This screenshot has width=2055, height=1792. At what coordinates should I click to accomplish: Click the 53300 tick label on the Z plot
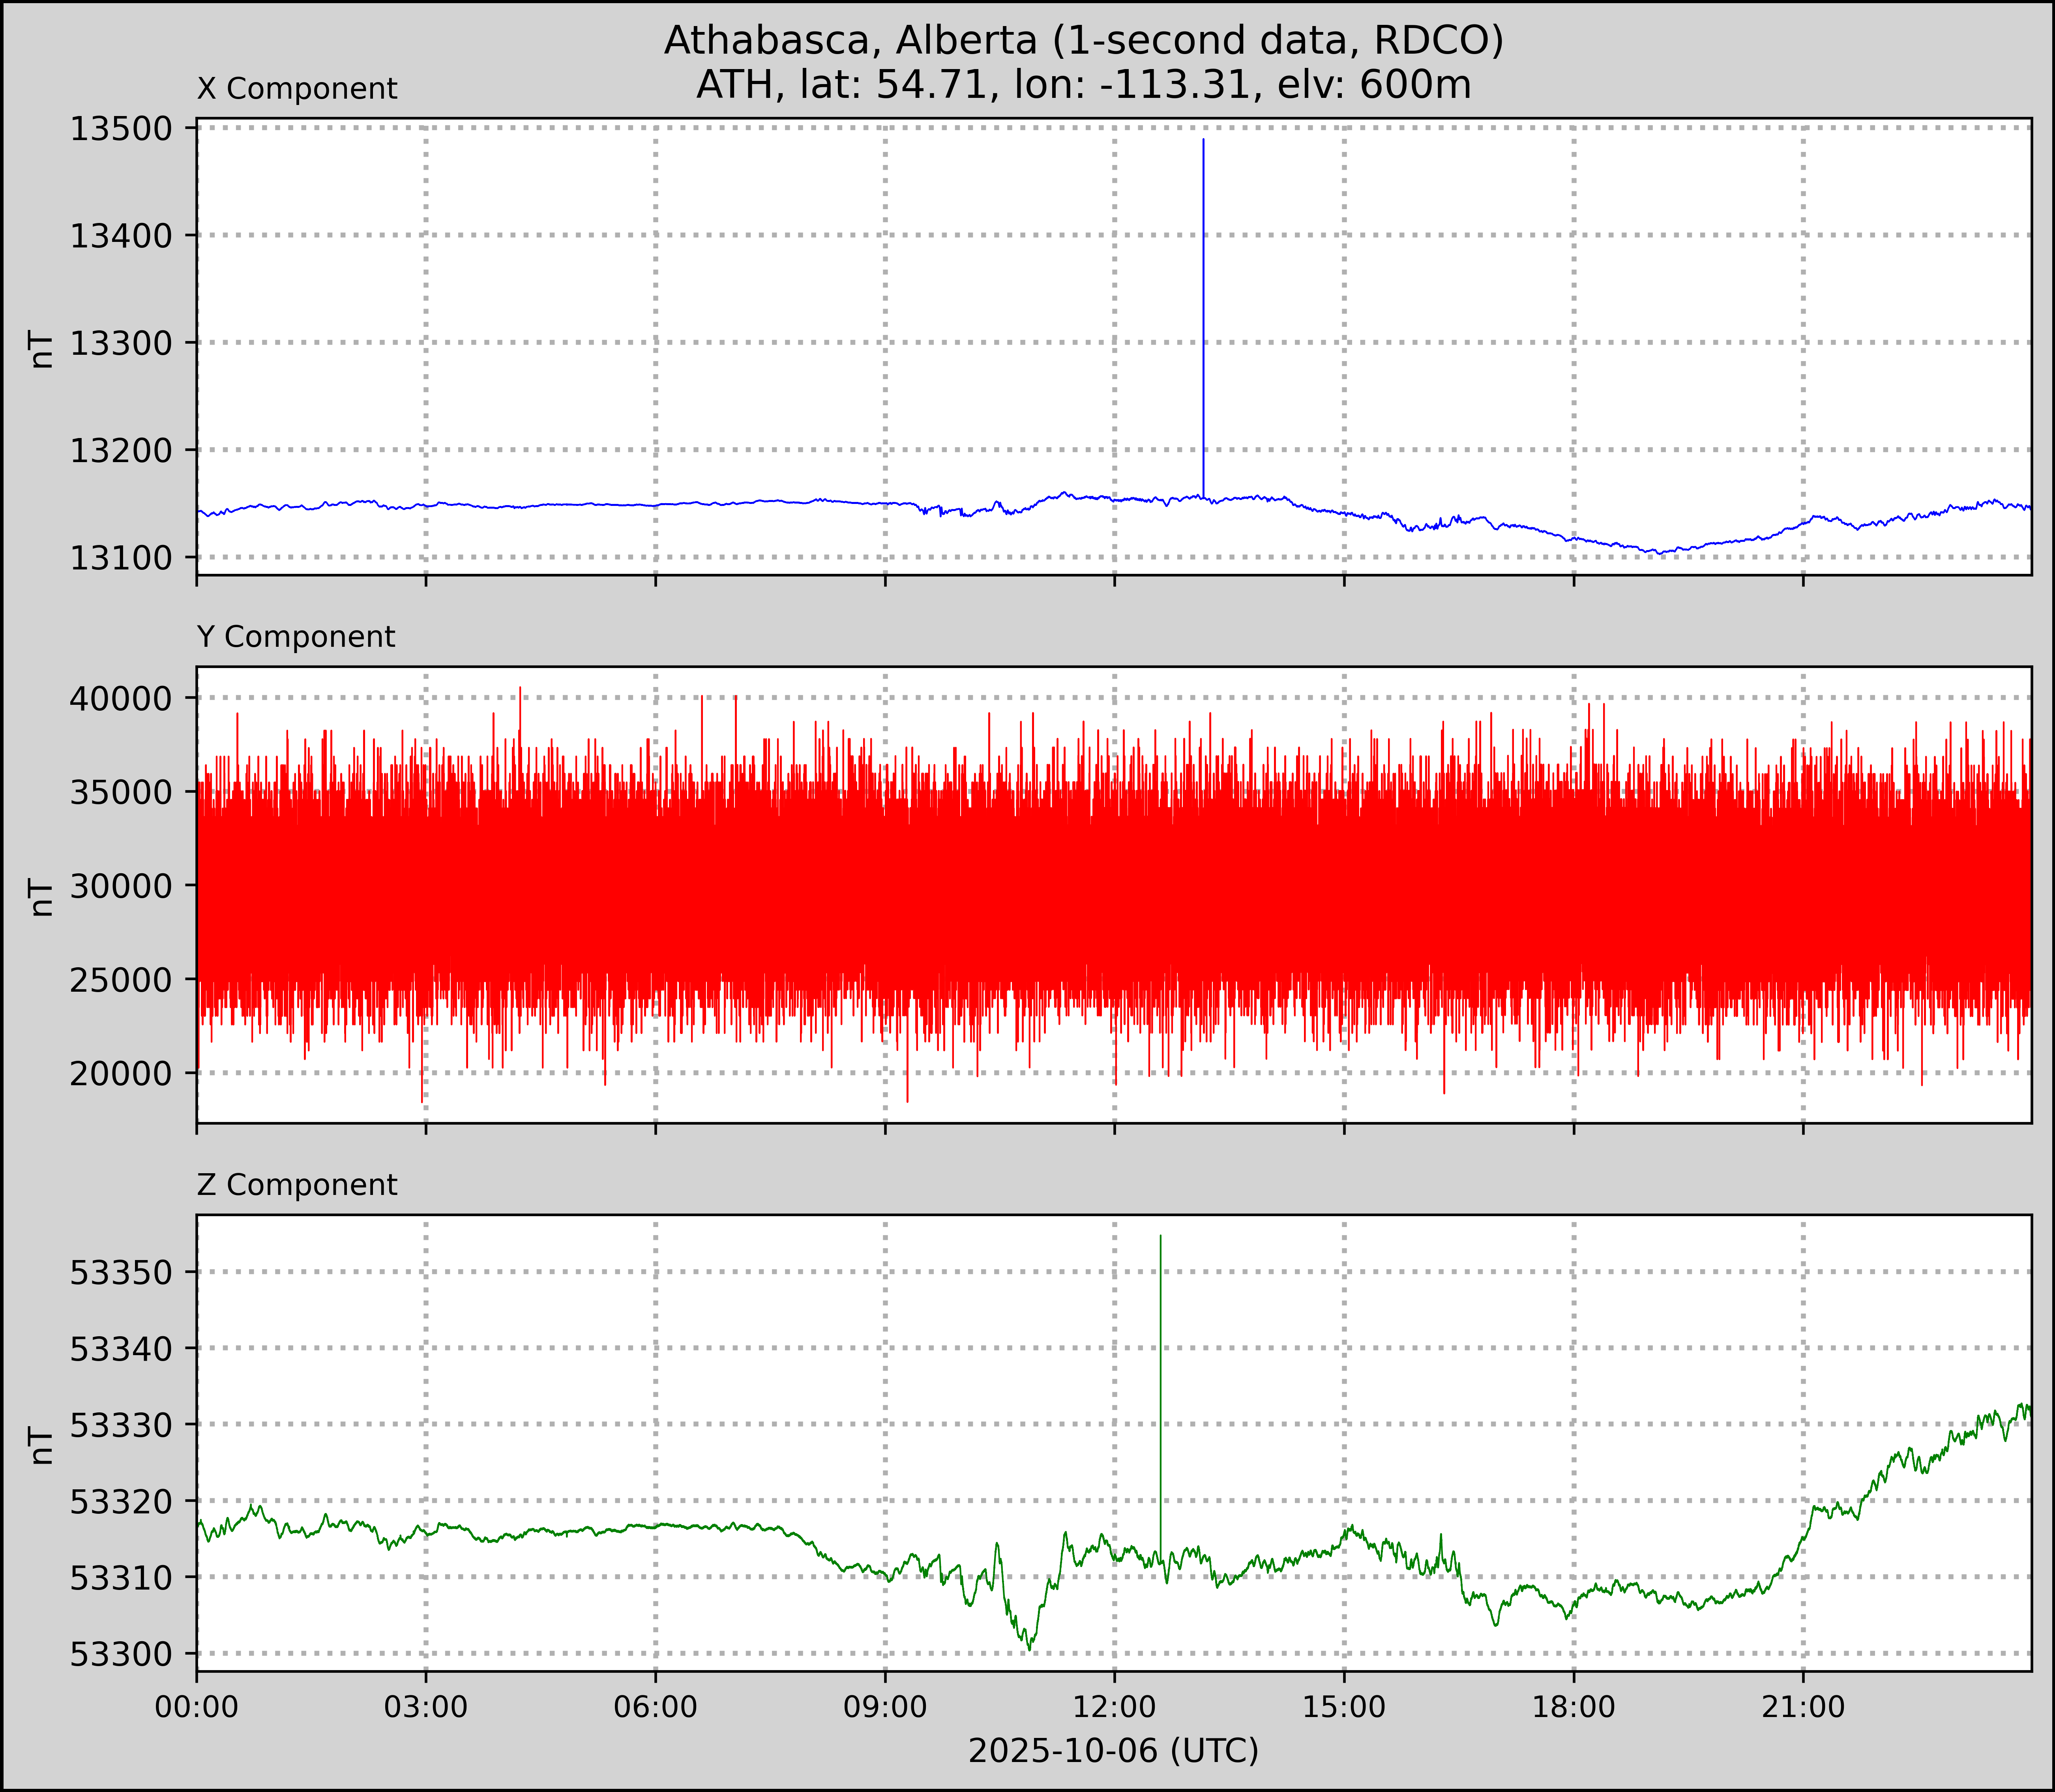120,1654
